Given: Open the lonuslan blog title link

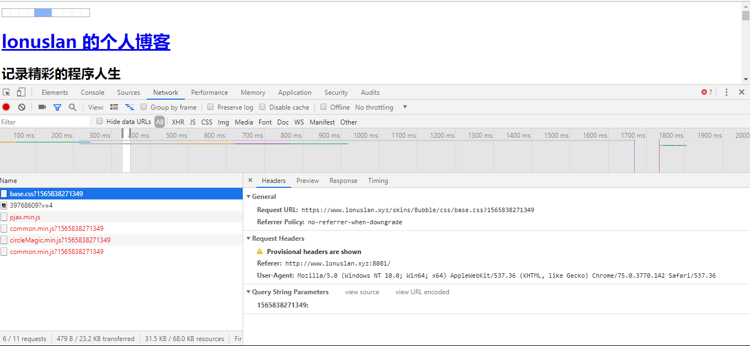Looking at the screenshot, I should (86, 42).
